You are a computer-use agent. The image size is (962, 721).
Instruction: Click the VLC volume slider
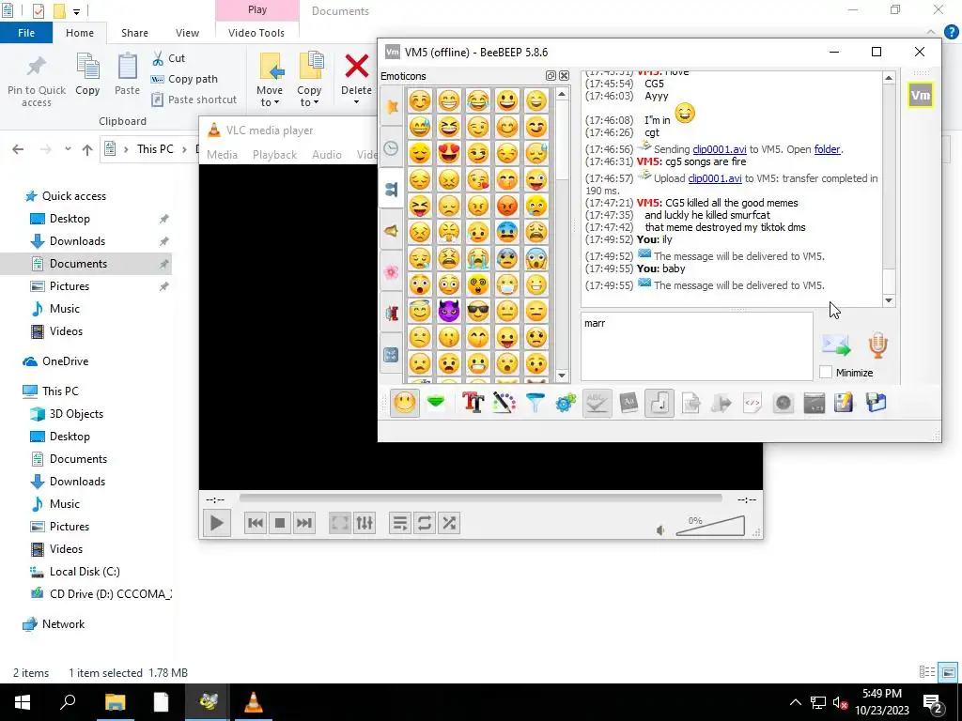710,526
